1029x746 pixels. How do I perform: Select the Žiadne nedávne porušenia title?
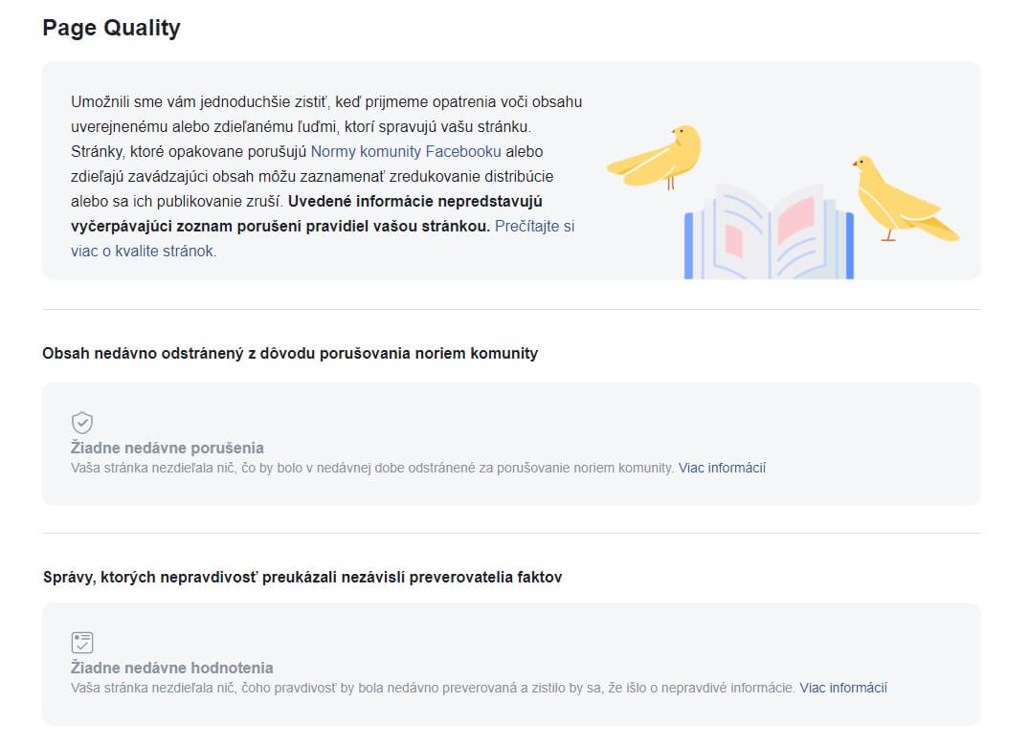tap(168, 448)
